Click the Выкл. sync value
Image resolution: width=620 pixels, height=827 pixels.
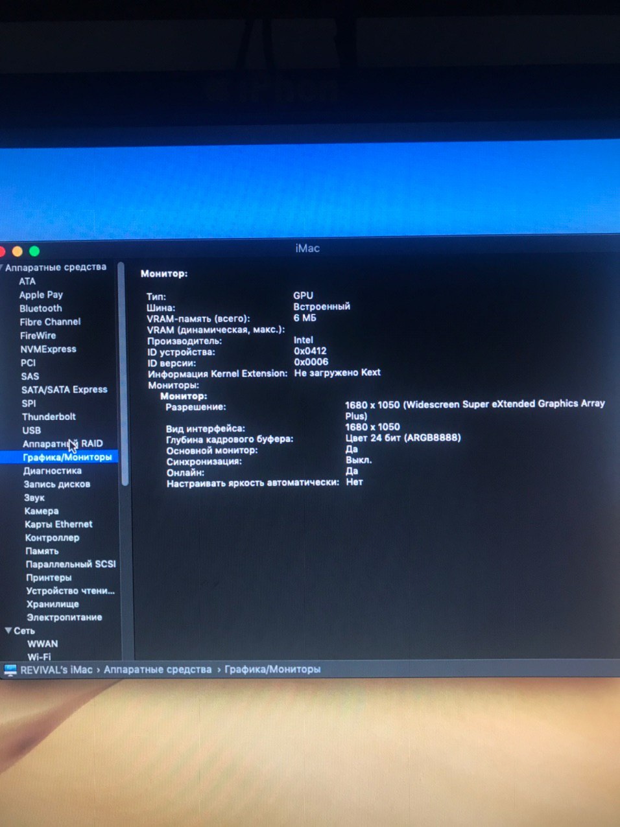(359, 460)
